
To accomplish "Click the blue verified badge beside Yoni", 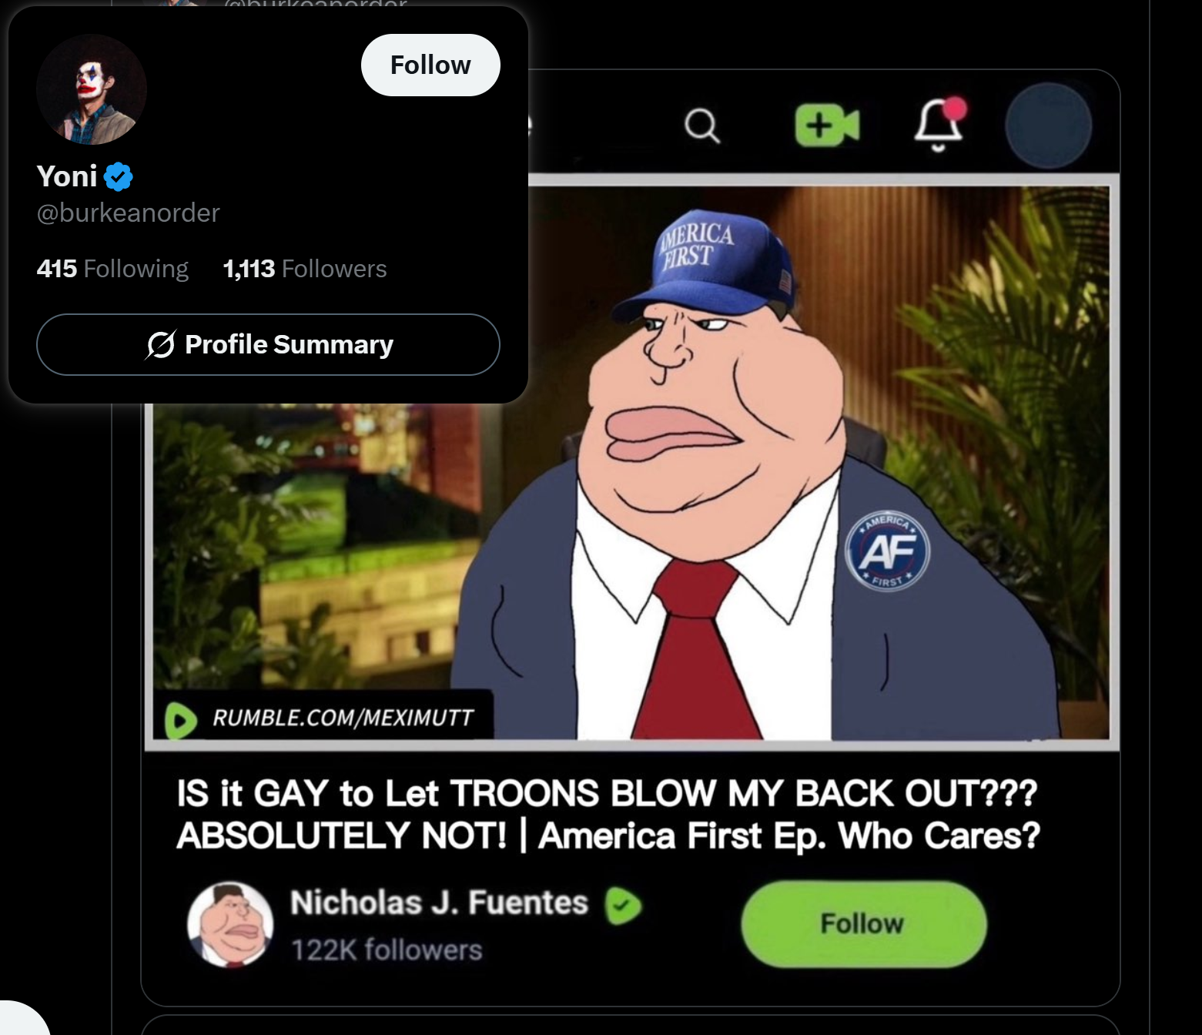I will (x=118, y=176).
